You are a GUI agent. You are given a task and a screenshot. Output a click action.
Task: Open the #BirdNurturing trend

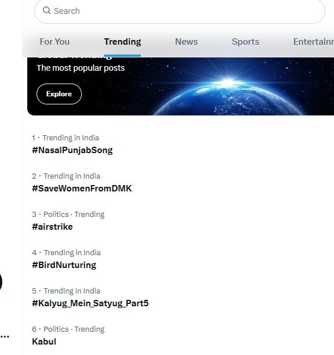pos(64,265)
